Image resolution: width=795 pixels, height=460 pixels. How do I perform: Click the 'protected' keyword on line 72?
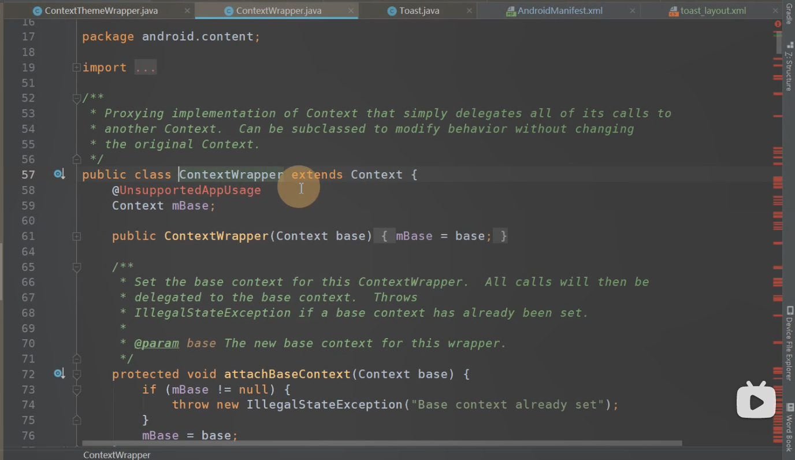[x=146, y=374]
